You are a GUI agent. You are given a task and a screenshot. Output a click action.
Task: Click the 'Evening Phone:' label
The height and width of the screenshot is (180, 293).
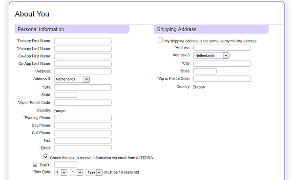[x=37, y=118]
